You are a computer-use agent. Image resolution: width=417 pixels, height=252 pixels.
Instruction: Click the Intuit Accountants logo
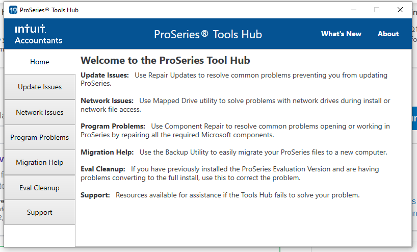click(x=38, y=34)
